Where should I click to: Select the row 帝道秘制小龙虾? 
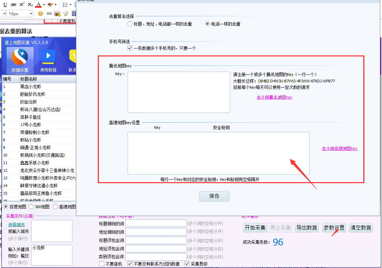(39, 132)
